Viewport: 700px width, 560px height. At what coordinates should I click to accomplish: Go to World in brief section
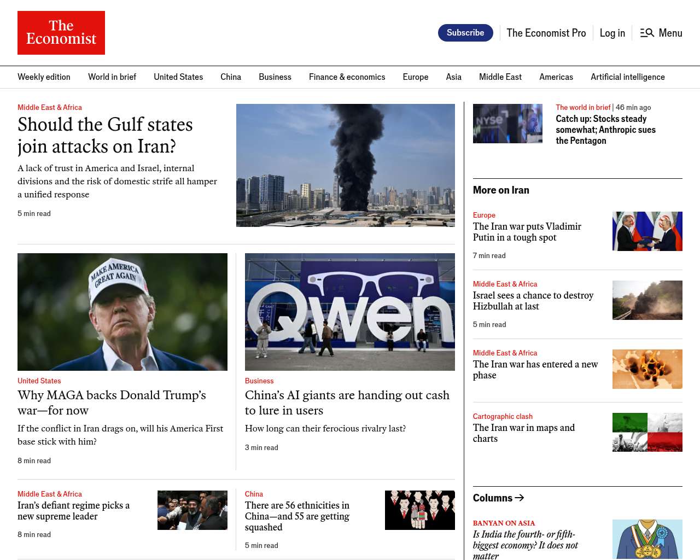tap(112, 77)
